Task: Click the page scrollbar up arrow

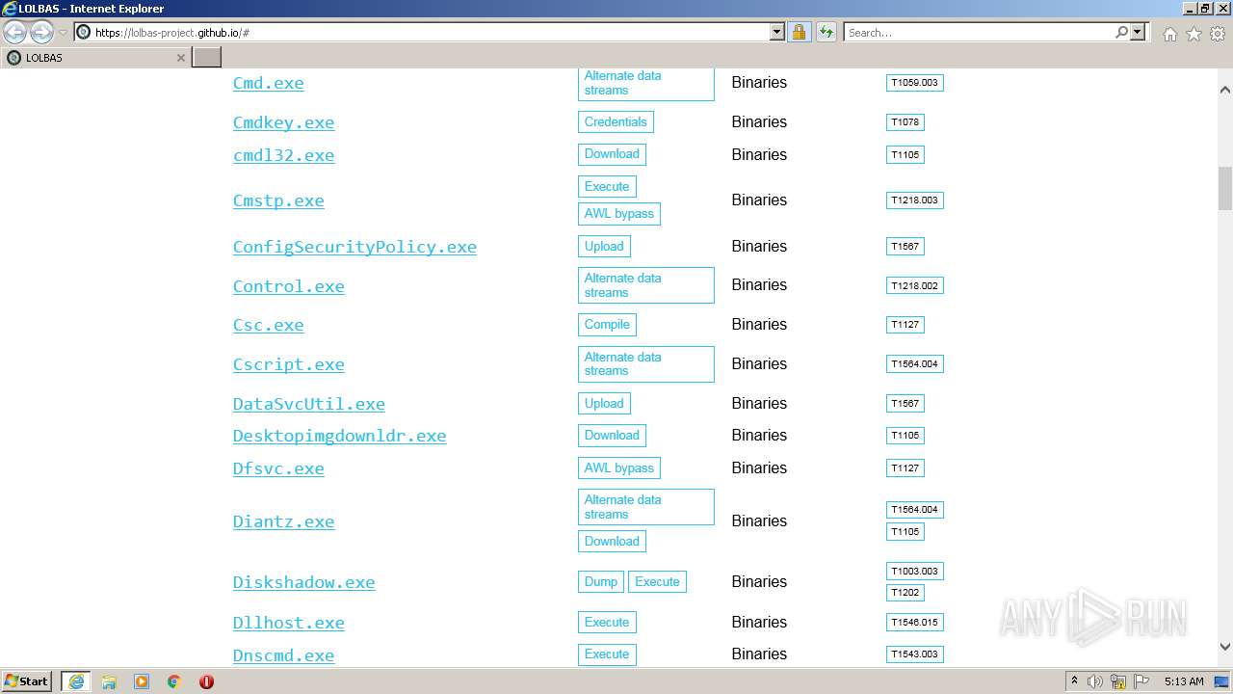Action: (1225, 90)
